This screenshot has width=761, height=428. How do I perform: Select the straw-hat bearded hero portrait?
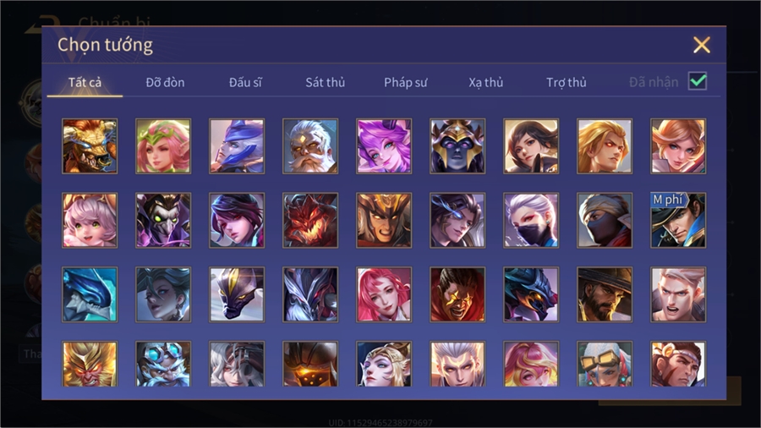click(605, 294)
